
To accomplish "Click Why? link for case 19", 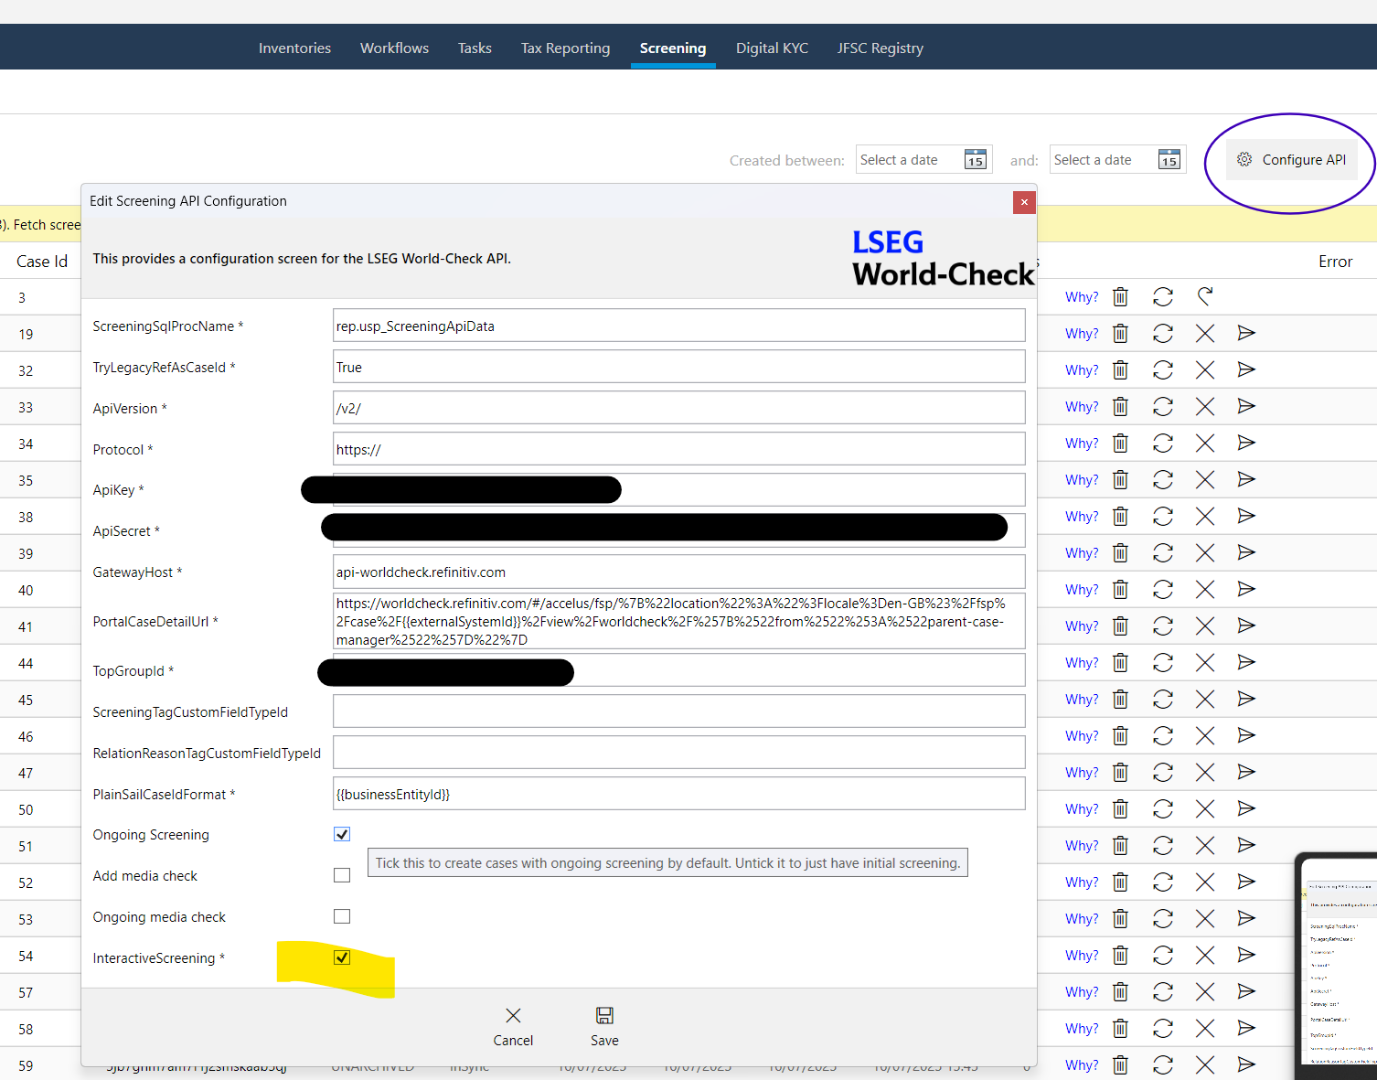I will (x=1082, y=334).
